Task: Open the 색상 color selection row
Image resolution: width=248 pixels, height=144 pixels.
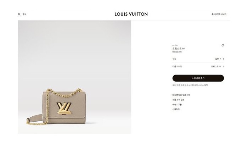Action: click(x=198, y=59)
